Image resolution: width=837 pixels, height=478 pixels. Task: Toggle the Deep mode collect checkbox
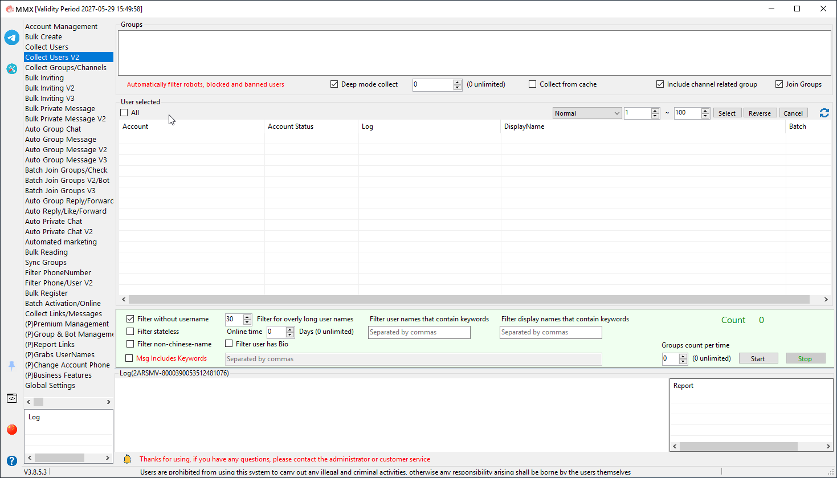pos(334,84)
